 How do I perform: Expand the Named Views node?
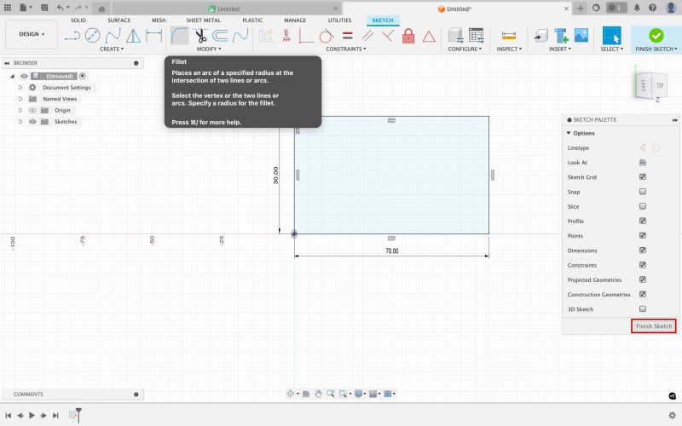click(x=20, y=99)
